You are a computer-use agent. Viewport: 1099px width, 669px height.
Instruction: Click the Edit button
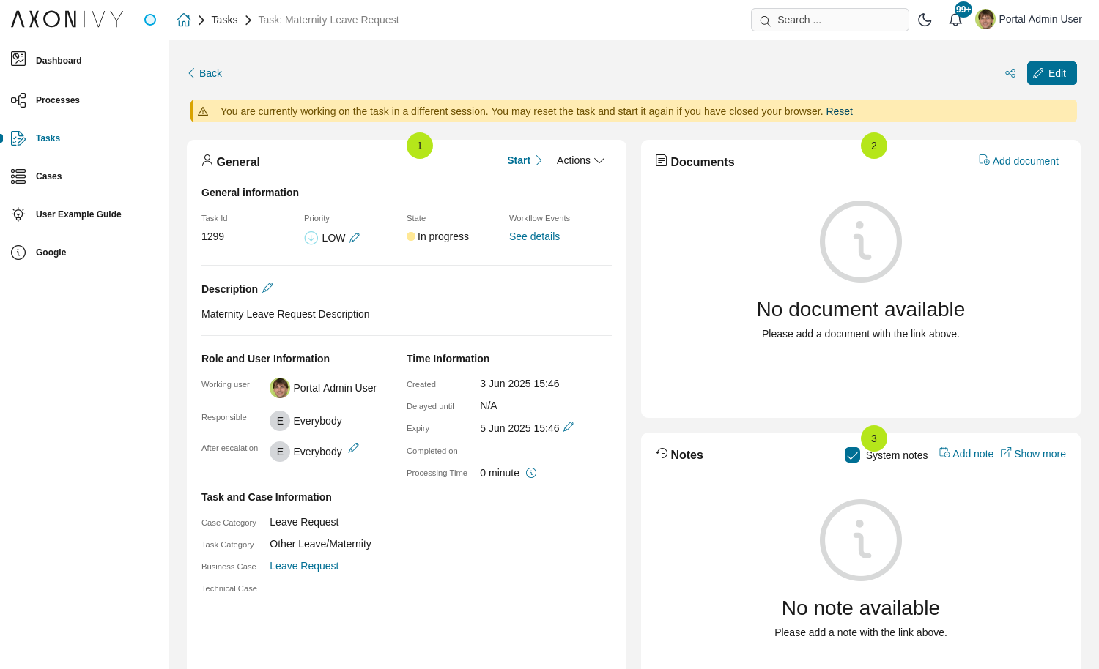pos(1051,73)
